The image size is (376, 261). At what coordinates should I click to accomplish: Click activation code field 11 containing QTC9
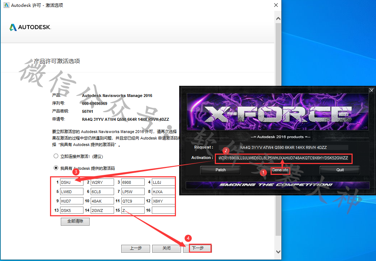[133, 201]
